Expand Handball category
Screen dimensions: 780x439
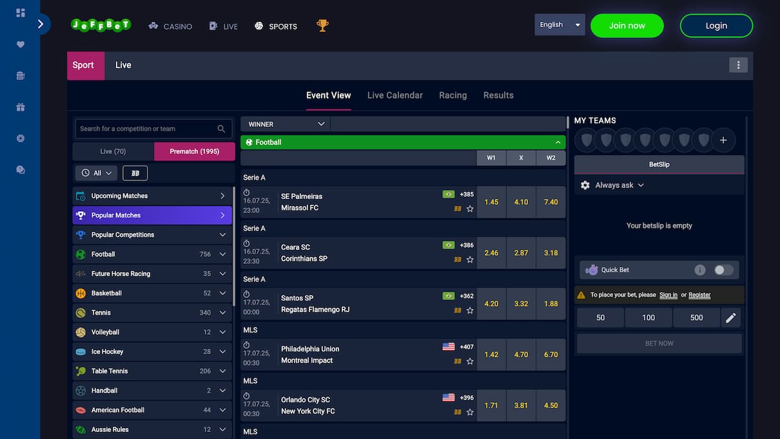coord(152,390)
